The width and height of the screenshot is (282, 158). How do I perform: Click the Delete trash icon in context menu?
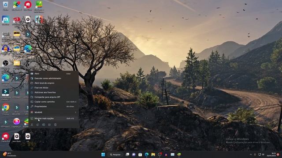coord(56,125)
